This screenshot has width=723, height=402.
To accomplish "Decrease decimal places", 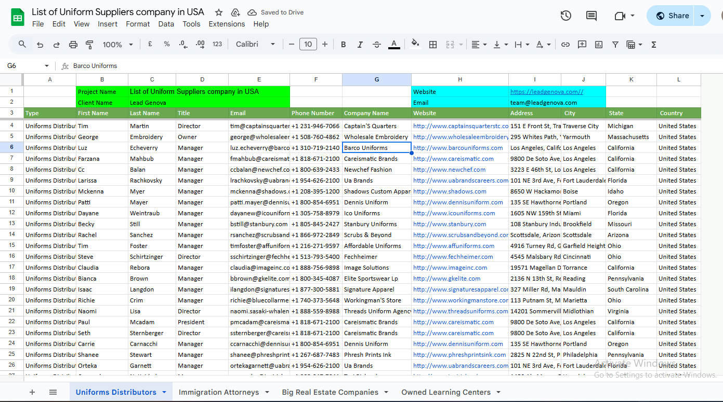I will point(183,45).
